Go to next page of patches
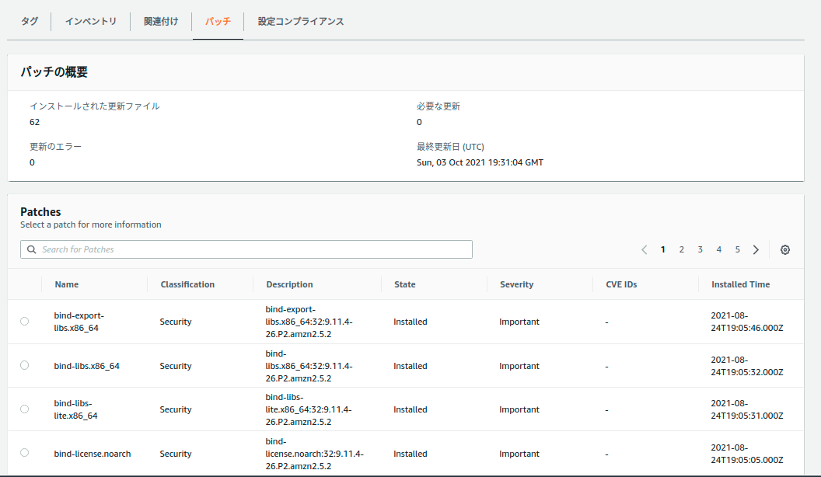 pyautogui.click(x=756, y=250)
